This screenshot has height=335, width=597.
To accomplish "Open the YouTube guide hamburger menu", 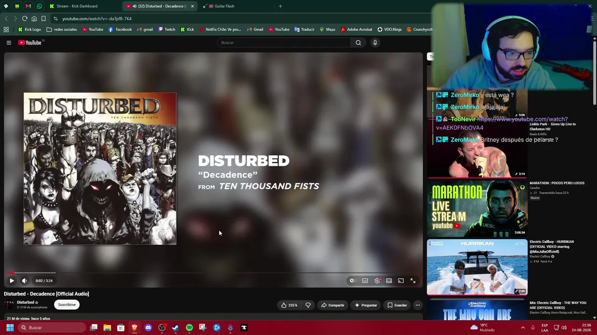I will [x=9, y=43].
